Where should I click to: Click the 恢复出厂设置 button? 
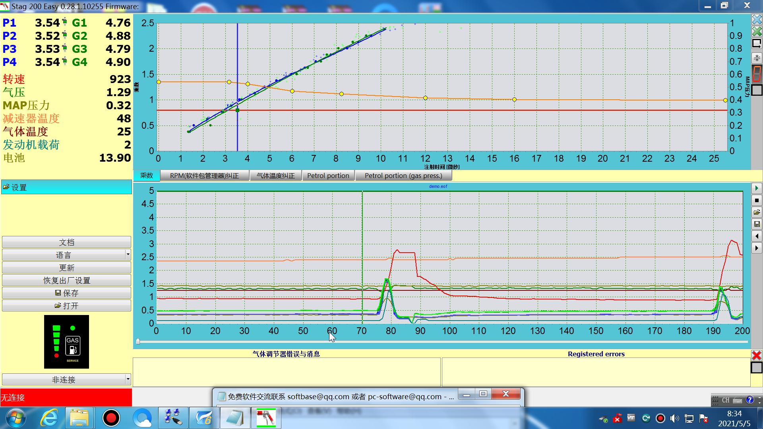66,280
